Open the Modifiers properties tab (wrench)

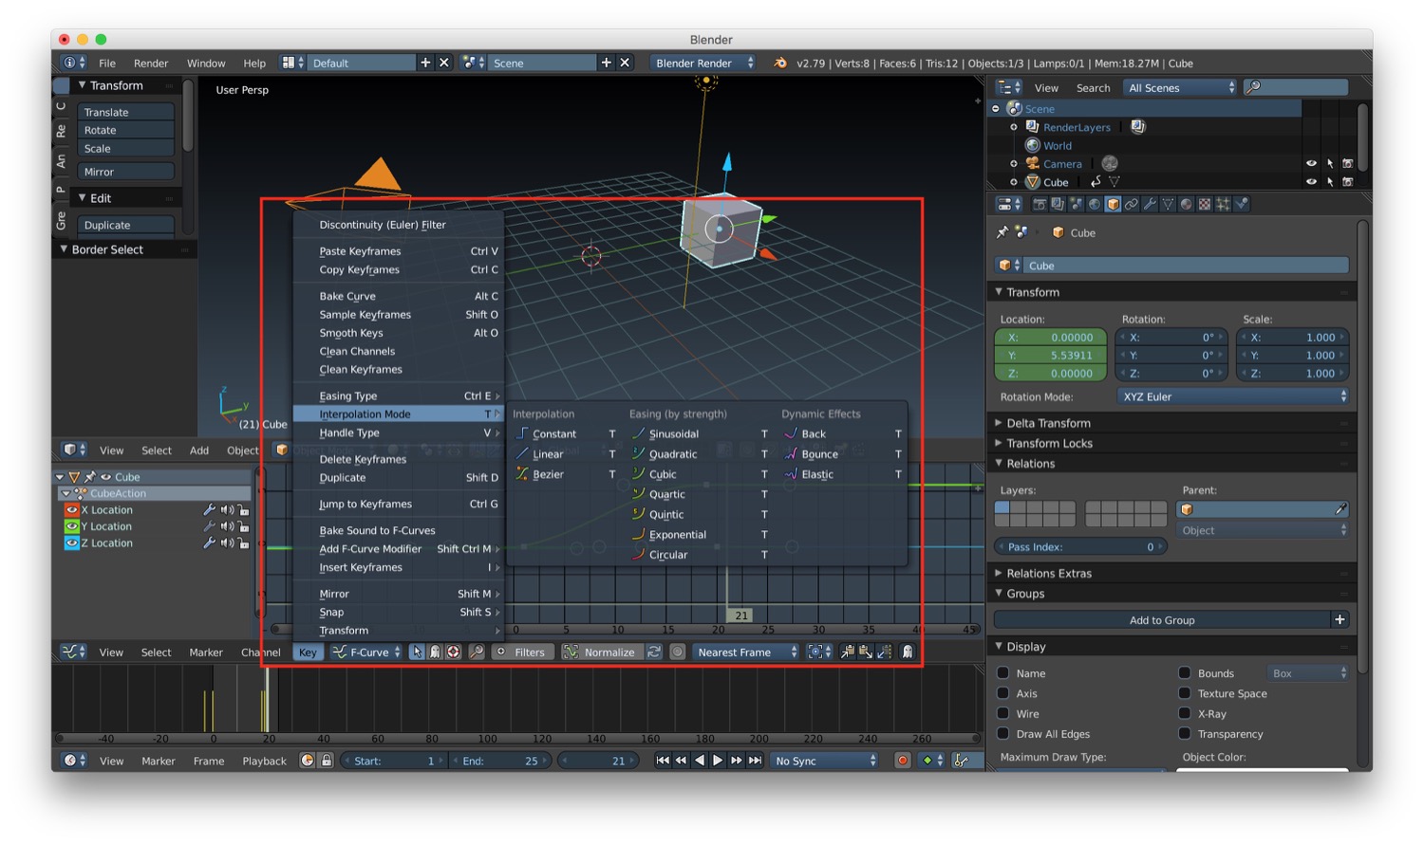[x=1150, y=204]
